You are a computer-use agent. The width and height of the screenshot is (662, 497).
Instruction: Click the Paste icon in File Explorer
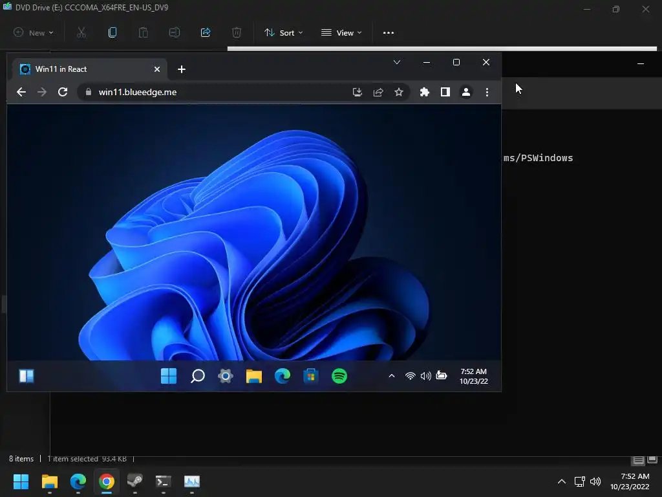(144, 32)
